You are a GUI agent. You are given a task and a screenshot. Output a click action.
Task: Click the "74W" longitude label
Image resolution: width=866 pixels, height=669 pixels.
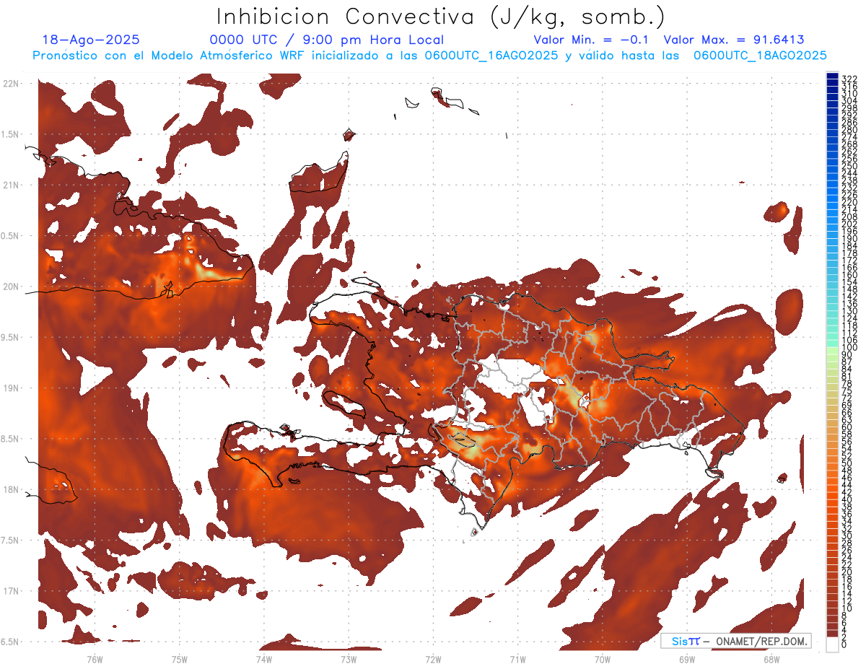click(x=263, y=660)
